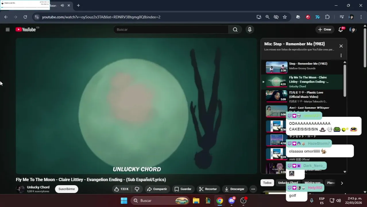This screenshot has width=367, height=207.
Task: Open a new browser tab
Action: point(78,5)
